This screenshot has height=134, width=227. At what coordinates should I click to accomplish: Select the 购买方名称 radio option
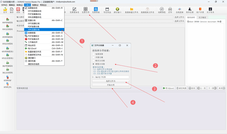(x=93, y=61)
